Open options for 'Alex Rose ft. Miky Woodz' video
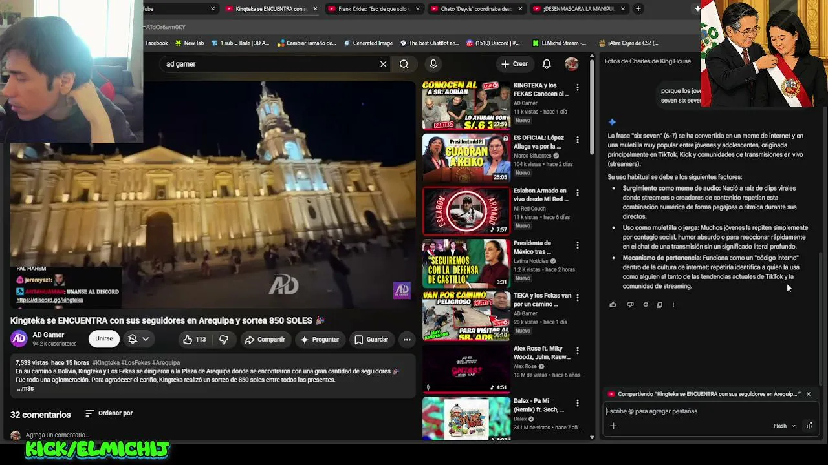828x465 pixels. click(578, 351)
